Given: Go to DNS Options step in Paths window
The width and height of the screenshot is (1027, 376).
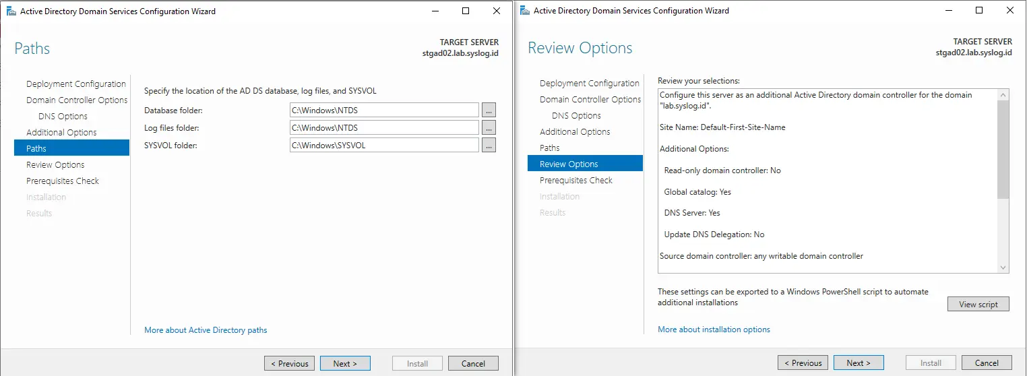Looking at the screenshot, I should (63, 117).
